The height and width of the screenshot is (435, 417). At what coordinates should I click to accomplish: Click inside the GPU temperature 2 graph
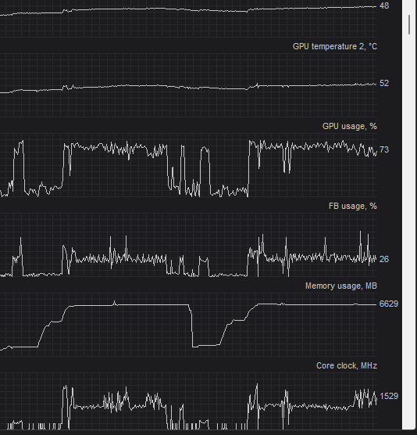pyautogui.click(x=188, y=85)
